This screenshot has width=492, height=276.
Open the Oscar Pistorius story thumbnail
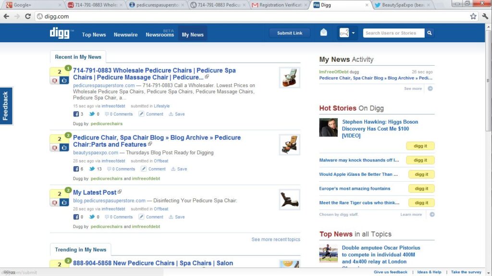tap(328, 253)
